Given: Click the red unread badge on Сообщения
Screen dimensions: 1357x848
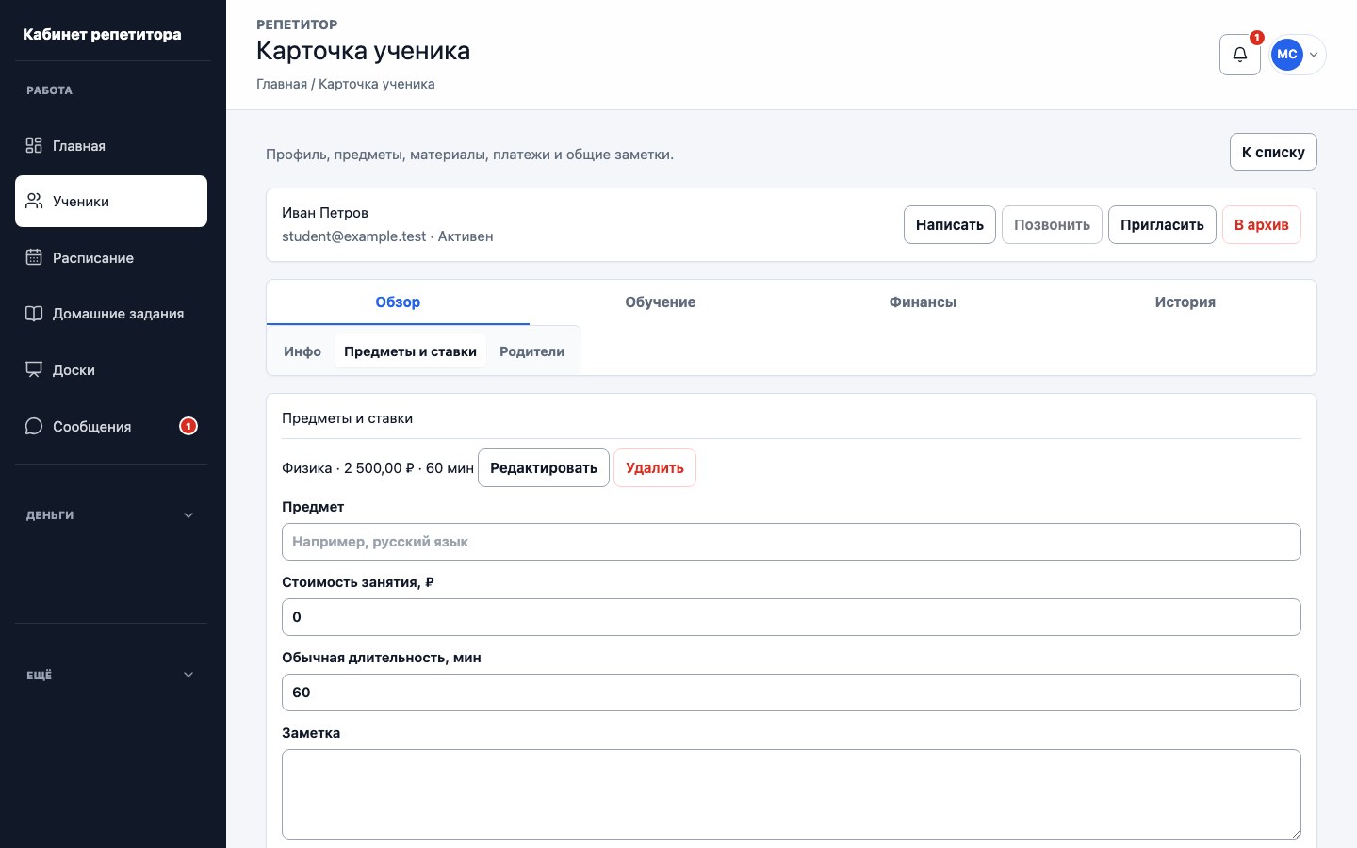Looking at the screenshot, I should (x=188, y=426).
